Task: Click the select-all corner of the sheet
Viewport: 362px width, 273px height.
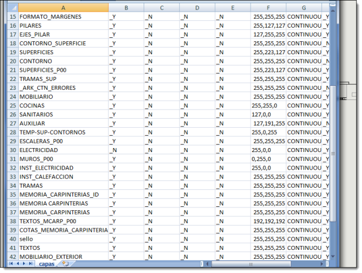Action: click(13, 8)
